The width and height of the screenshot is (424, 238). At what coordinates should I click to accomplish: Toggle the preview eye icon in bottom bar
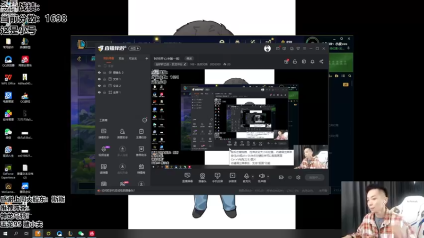[x=290, y=177]
